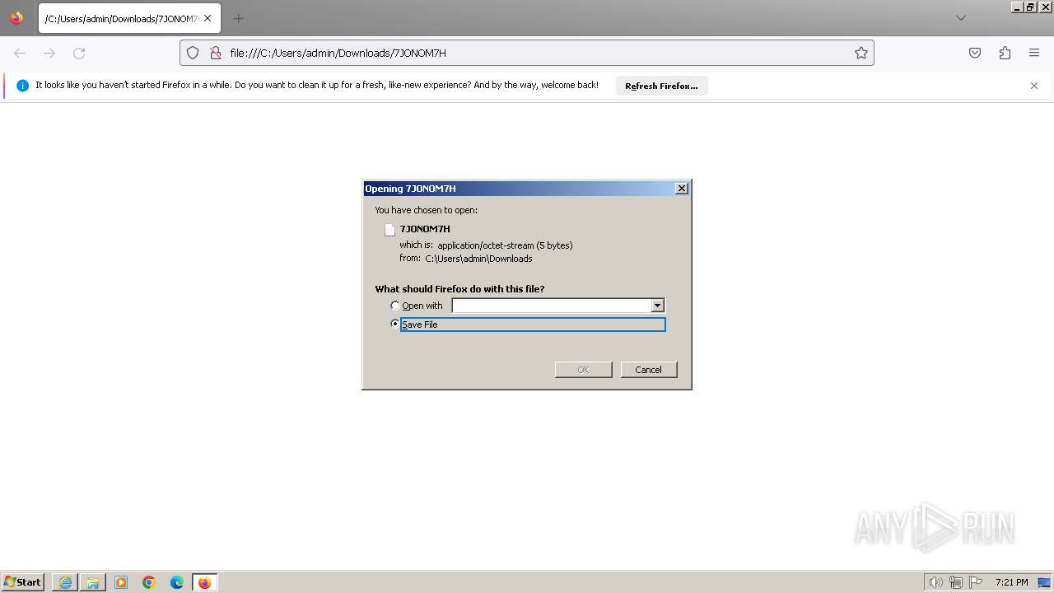Screen dimensions: 1054x593
Task: Click the C:\Users\admin\Downloads path text
Action: [478, 259]
